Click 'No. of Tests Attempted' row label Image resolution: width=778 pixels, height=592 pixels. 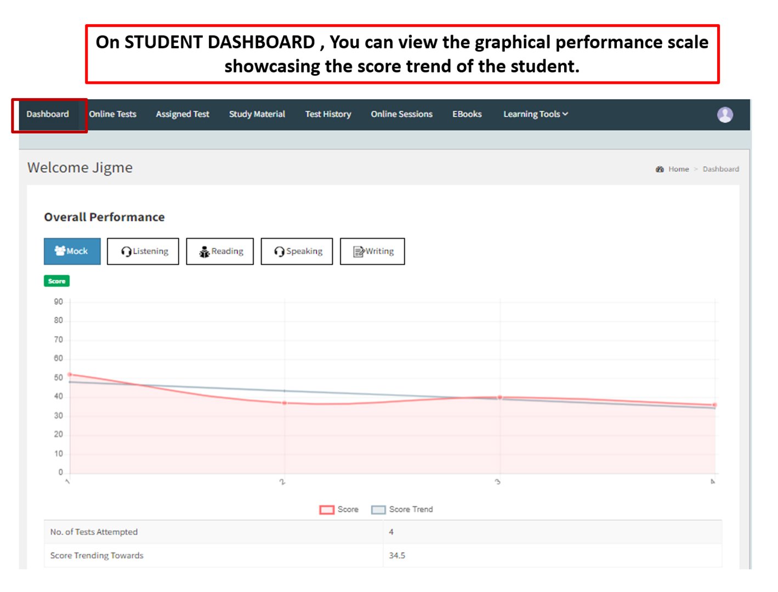(94, 532)
